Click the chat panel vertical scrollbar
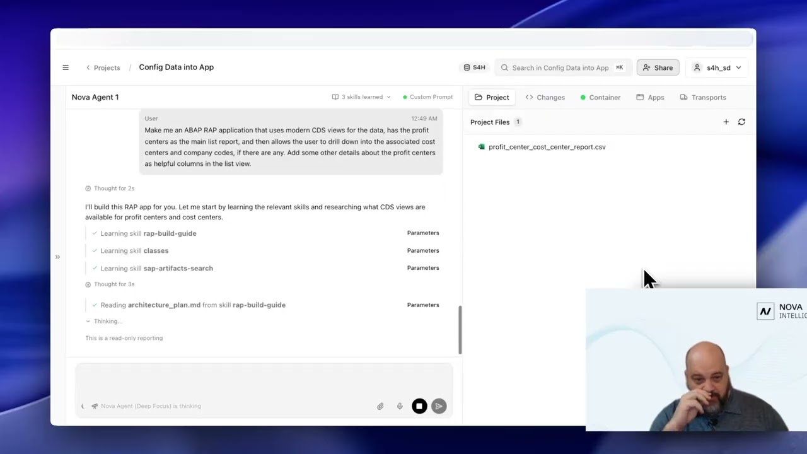807x454 pixels. (x=460, y=330)
